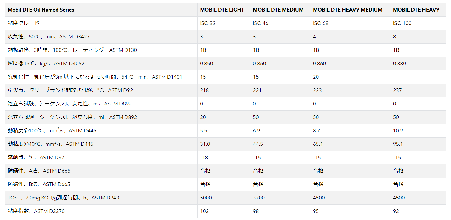Select the TOST value 5000
The image size is (451, 220).
coord(206,198)
